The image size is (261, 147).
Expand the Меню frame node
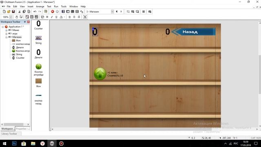coord(7,30)
